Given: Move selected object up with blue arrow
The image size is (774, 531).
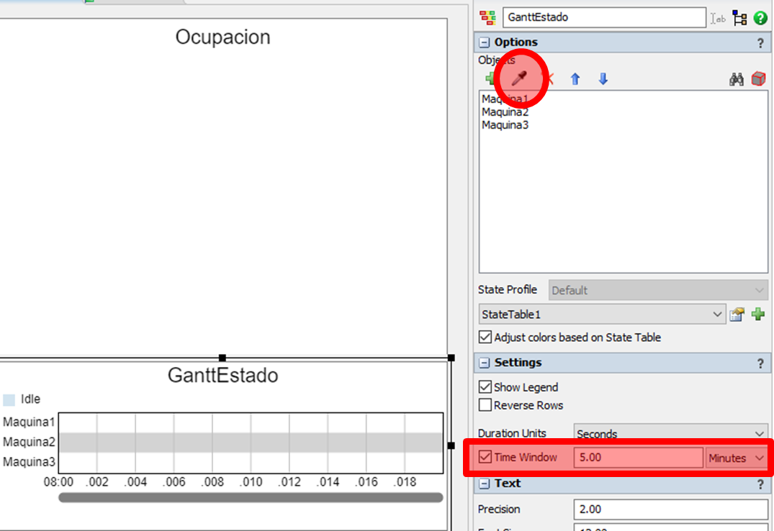Looking at the screenshot, I should [x=575, y=79].
